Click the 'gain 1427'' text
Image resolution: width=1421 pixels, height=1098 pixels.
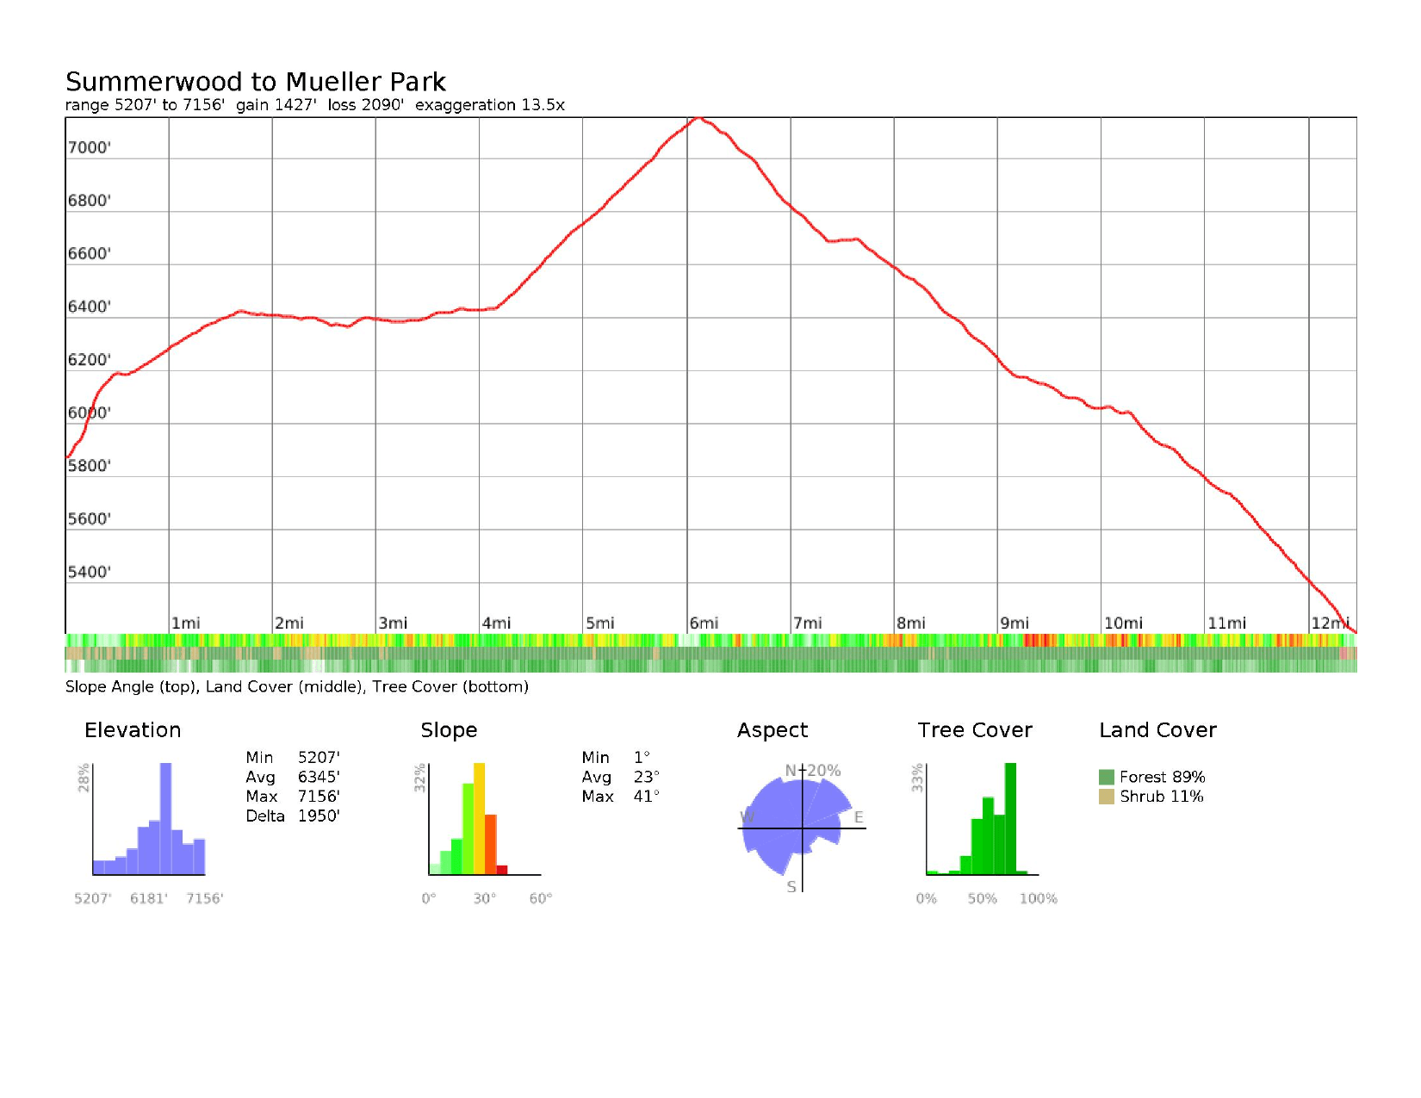[276, 105]
